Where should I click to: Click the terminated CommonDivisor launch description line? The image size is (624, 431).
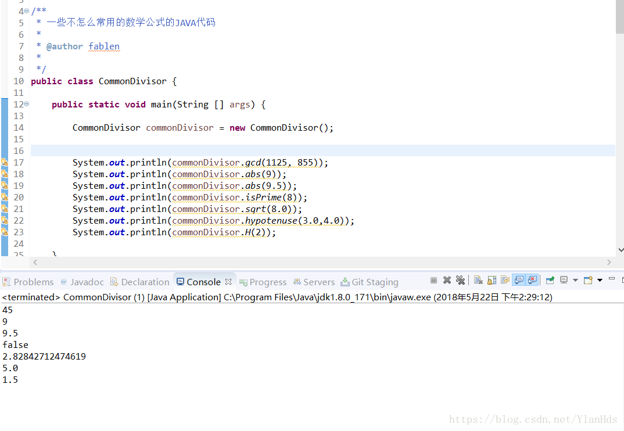pos(277,297)
